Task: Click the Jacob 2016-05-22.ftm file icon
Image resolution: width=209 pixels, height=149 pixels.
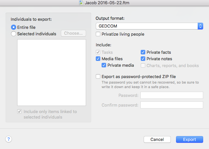Action: click(x=81, y=3)
